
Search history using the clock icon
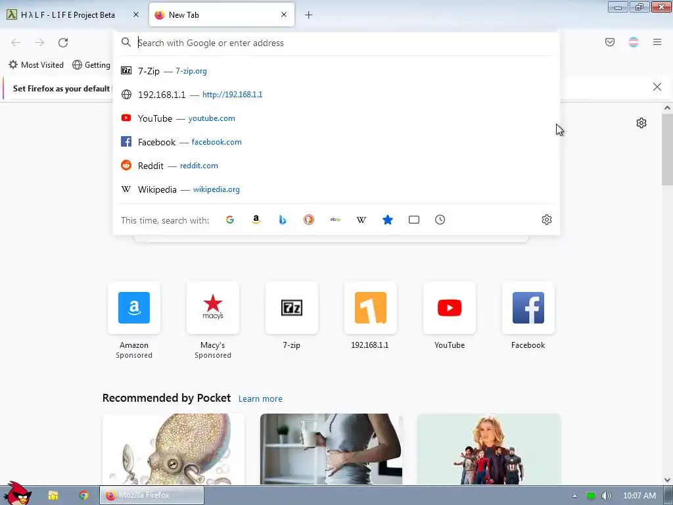click(x=440, y=220)
